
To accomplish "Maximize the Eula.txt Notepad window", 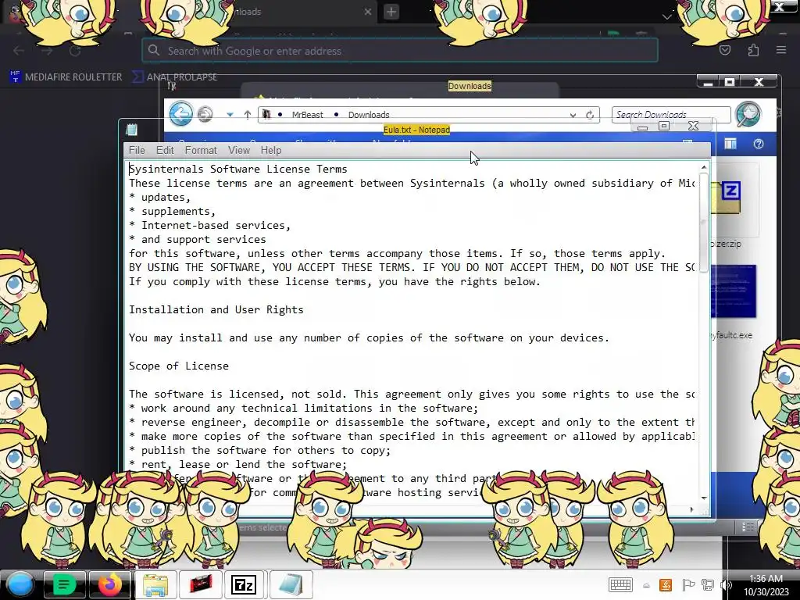I will coord(664,126).
